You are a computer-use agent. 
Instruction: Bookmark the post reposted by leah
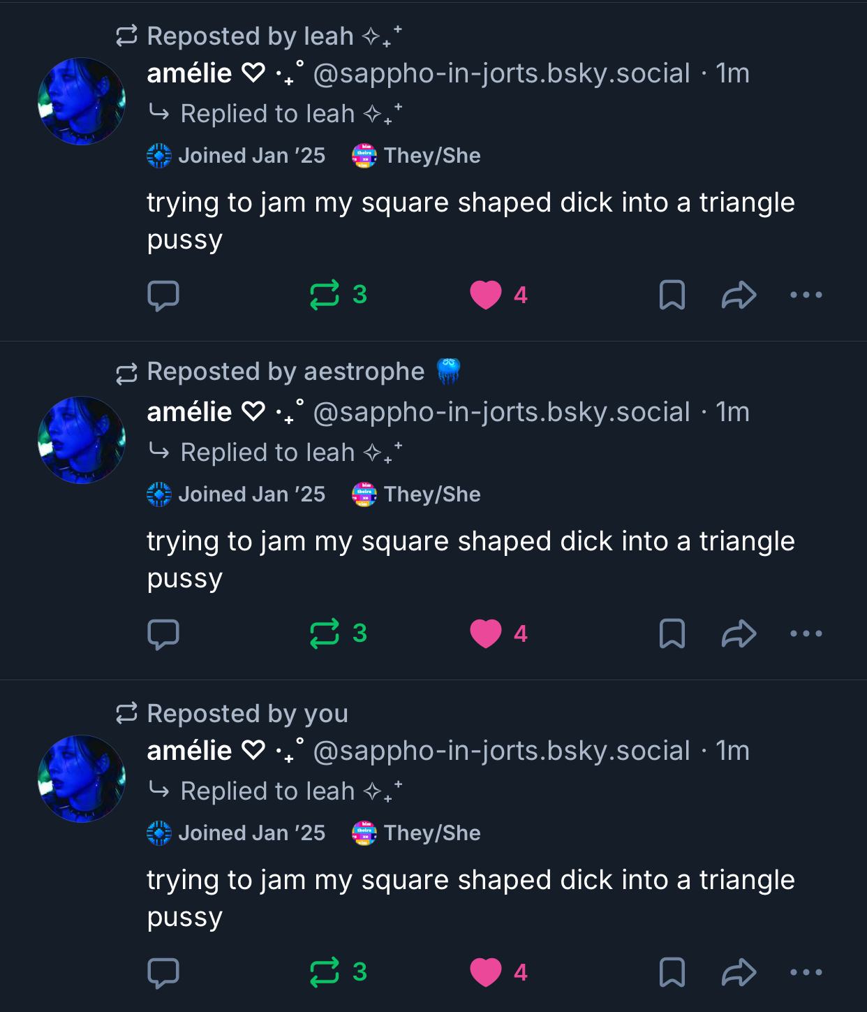coord(672,295)
